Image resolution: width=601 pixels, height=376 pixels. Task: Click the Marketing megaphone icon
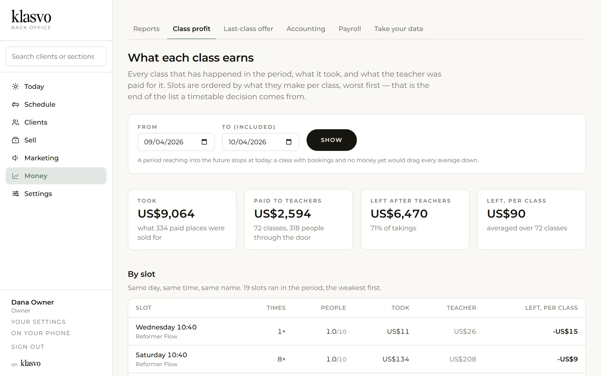(15, 158)
